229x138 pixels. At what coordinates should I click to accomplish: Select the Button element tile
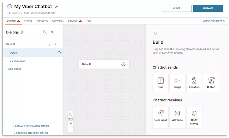tap(211, 83)
